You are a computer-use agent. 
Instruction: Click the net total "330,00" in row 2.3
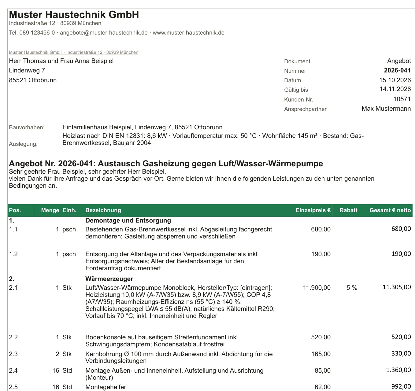401,353
